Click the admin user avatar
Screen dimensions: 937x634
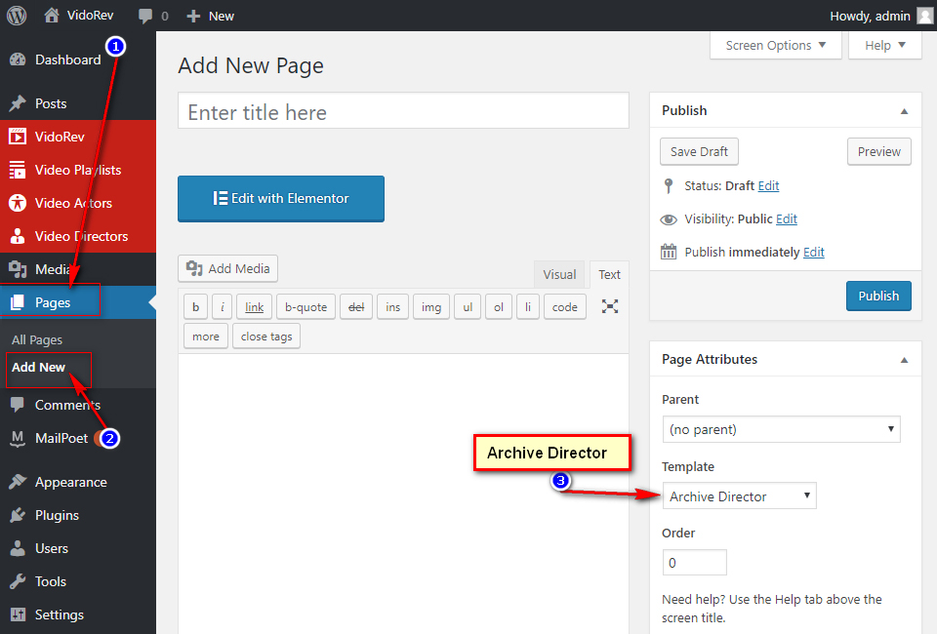pos(924,16)
